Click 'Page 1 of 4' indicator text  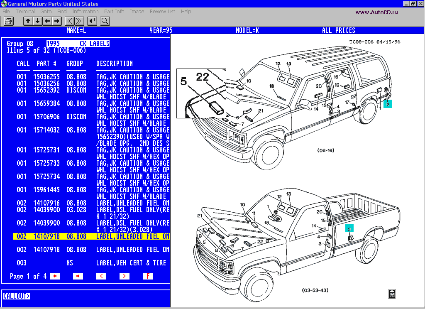(28, 276)
